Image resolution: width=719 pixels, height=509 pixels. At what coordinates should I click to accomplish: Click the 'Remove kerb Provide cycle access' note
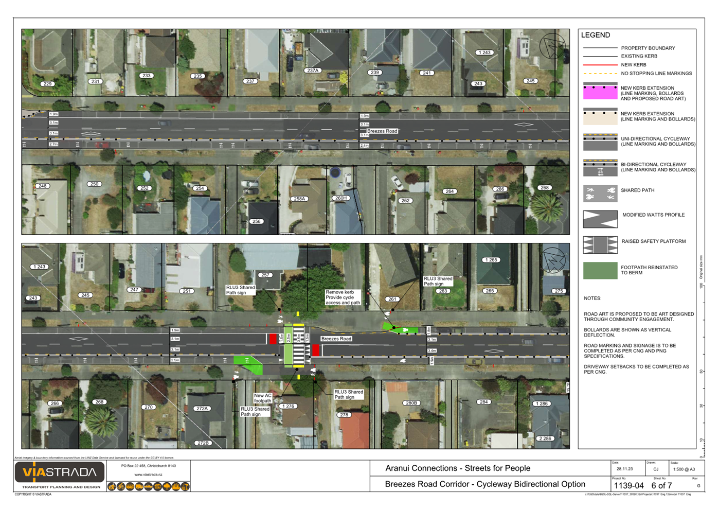(x=343, y=297)
